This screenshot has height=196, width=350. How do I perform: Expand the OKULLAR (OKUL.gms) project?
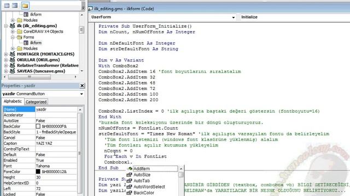6,60
